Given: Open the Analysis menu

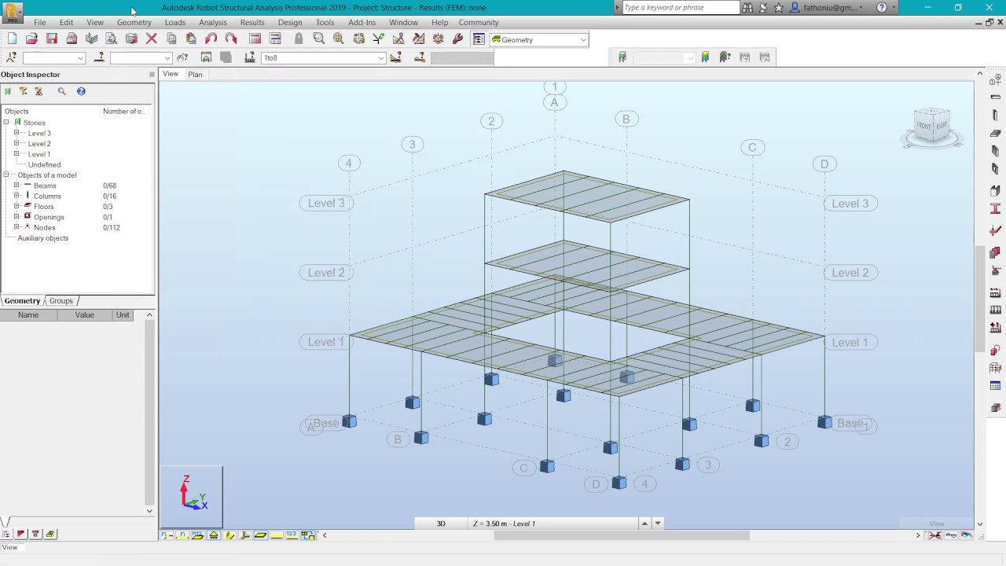Looking at the screenshot, I should point(213,22).
